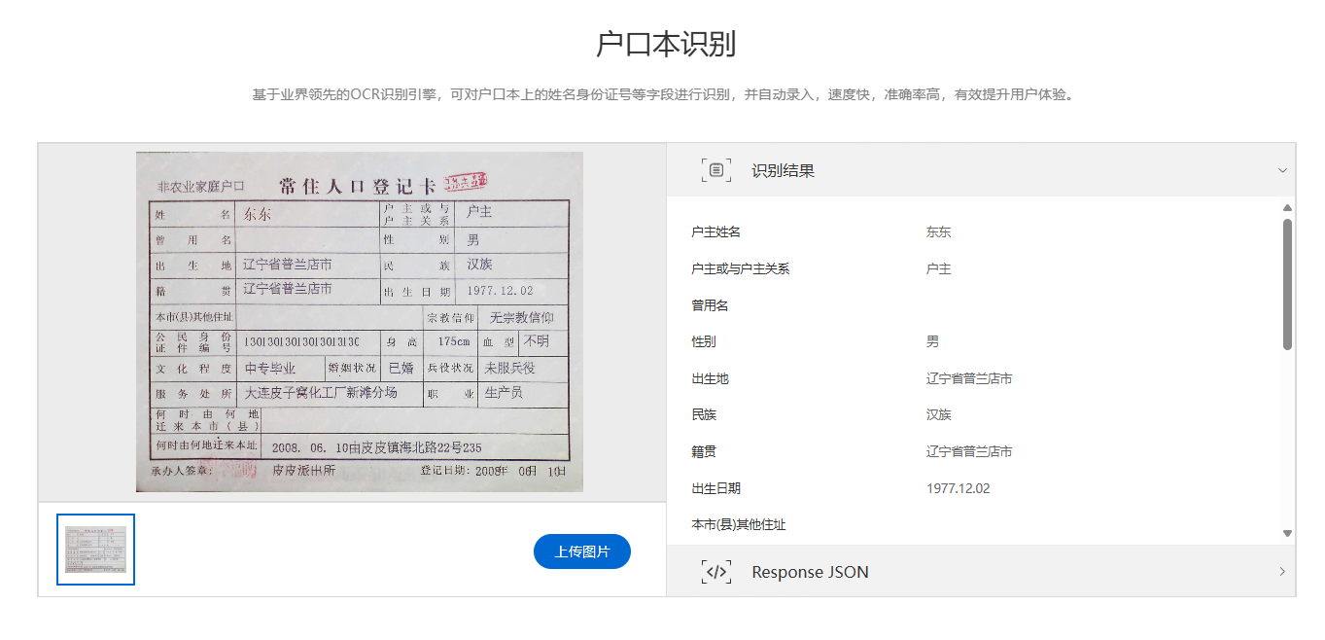Click the Response JSON code brackets icon
This screenshot has height=640, width=1325.
pos(715,572)
